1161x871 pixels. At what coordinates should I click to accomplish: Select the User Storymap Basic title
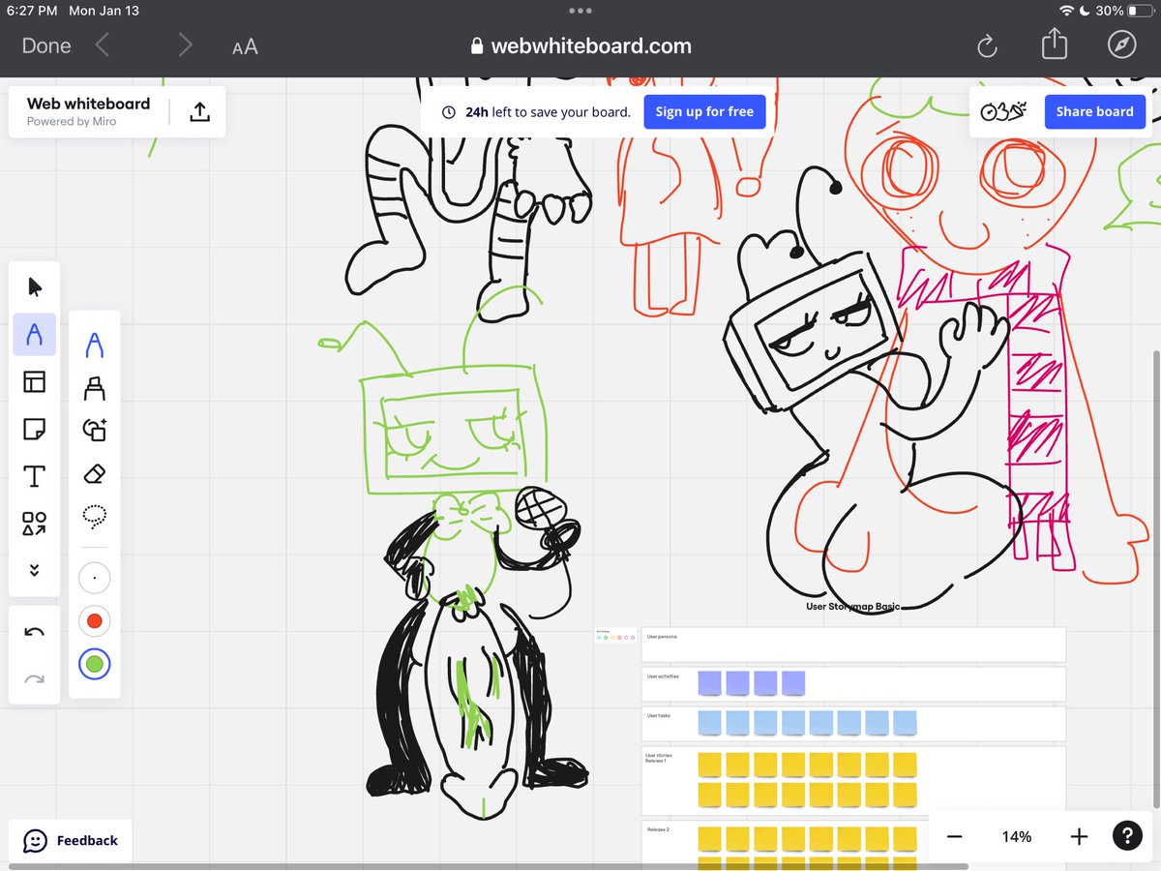853,606
